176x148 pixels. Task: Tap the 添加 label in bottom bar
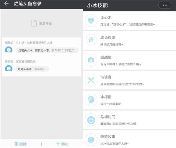[65, 144]
